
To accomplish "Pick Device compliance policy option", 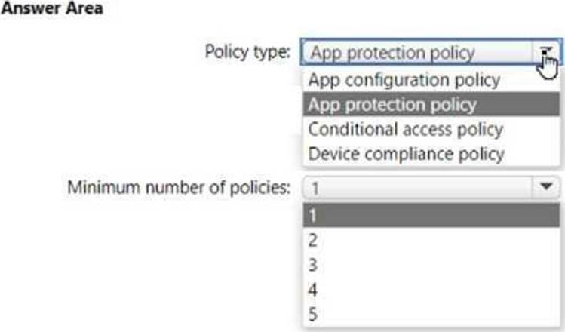I will coord(406,154).
